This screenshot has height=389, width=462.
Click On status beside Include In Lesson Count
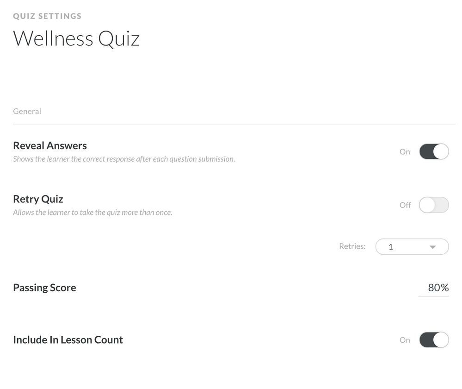point(405,340)
